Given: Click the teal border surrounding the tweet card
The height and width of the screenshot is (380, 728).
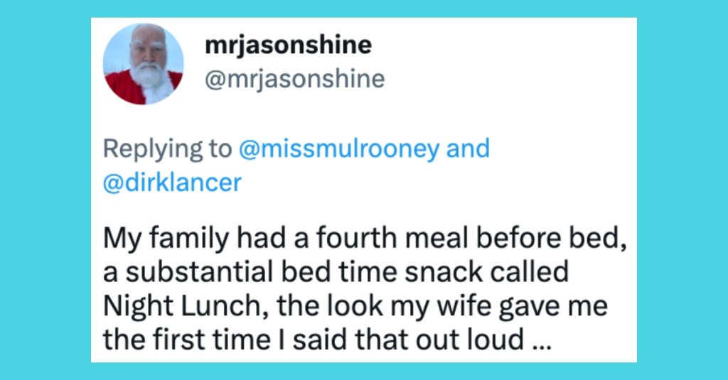Looking at the screenshot, I should (45, 185).
